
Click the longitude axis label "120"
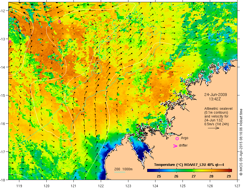click(46, 186)
